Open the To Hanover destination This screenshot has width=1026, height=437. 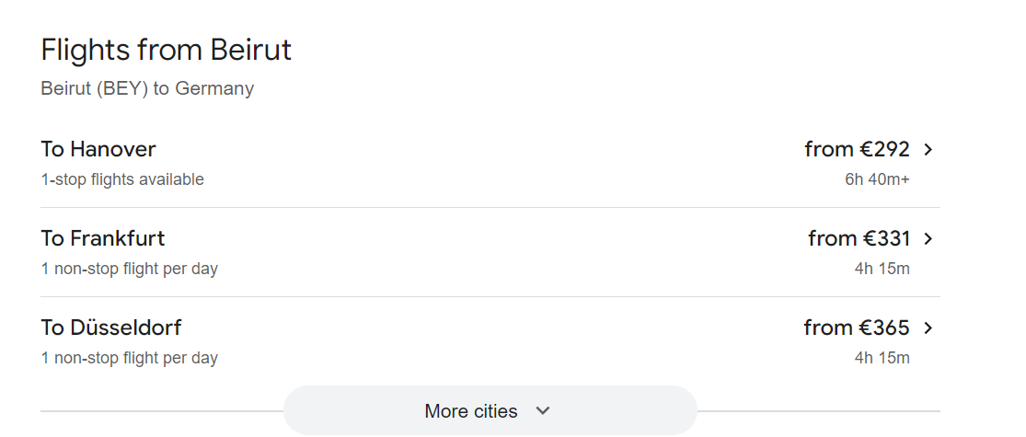coord(98,149)
